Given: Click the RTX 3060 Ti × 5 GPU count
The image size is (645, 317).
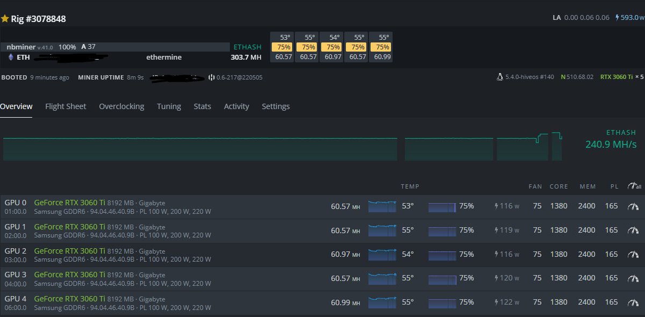Looking at the screenshot, I should click(622, 77).
